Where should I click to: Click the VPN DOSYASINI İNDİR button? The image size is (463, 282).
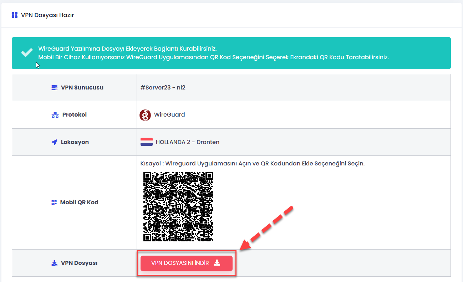click(x=186, y=263)
